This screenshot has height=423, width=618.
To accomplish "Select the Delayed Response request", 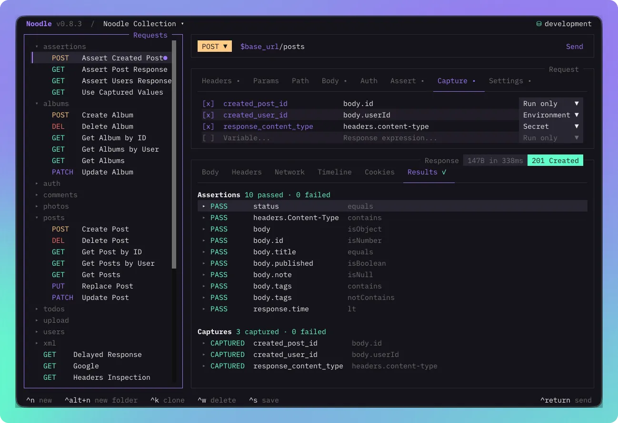I will point(101,355).
